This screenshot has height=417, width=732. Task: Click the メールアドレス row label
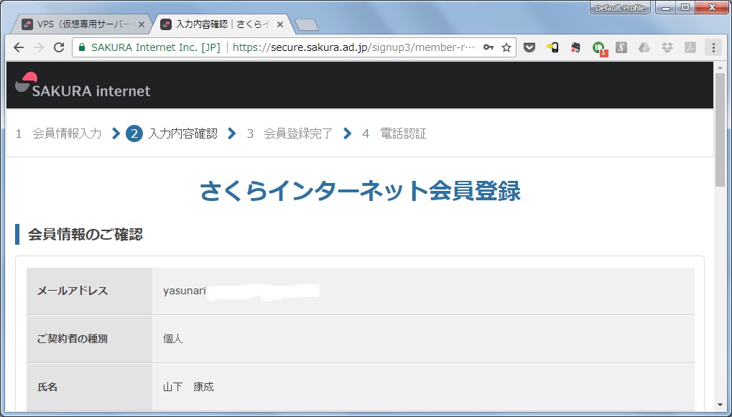[73, 291]
